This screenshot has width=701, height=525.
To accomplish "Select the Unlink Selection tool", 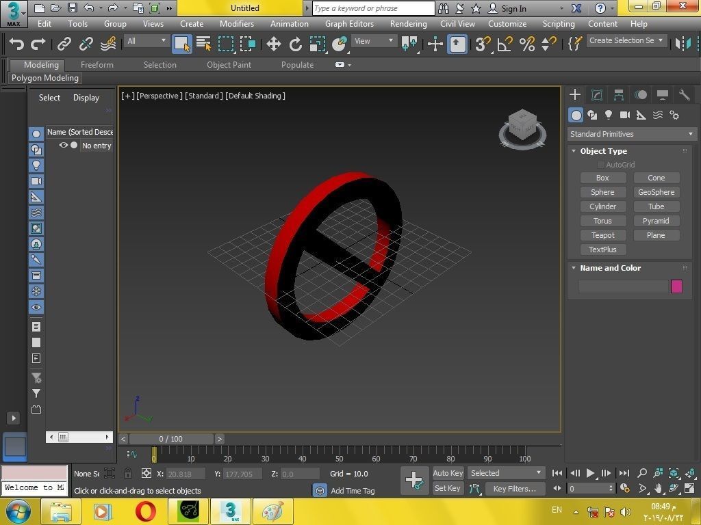I will pos(86,44).
